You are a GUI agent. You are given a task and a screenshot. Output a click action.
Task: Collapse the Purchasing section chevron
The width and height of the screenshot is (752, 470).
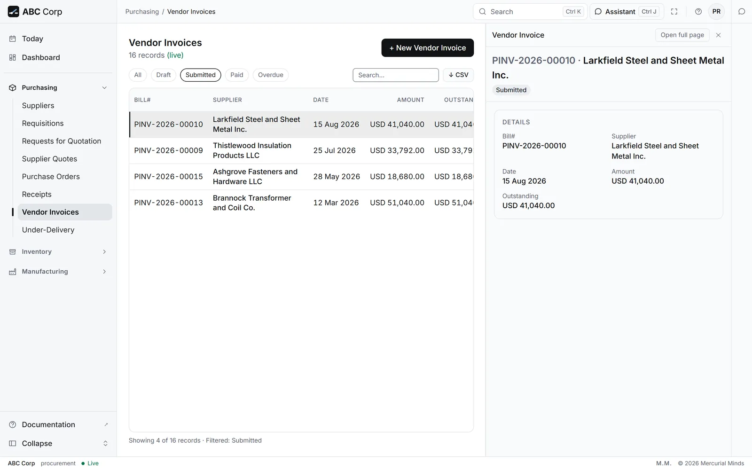104,88
